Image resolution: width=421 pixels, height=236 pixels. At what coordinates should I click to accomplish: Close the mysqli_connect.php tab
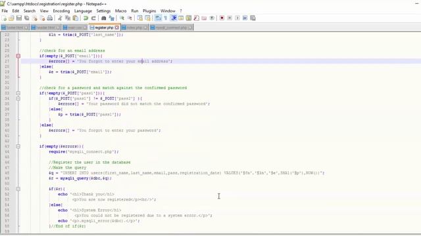click(x=190, y=28)
